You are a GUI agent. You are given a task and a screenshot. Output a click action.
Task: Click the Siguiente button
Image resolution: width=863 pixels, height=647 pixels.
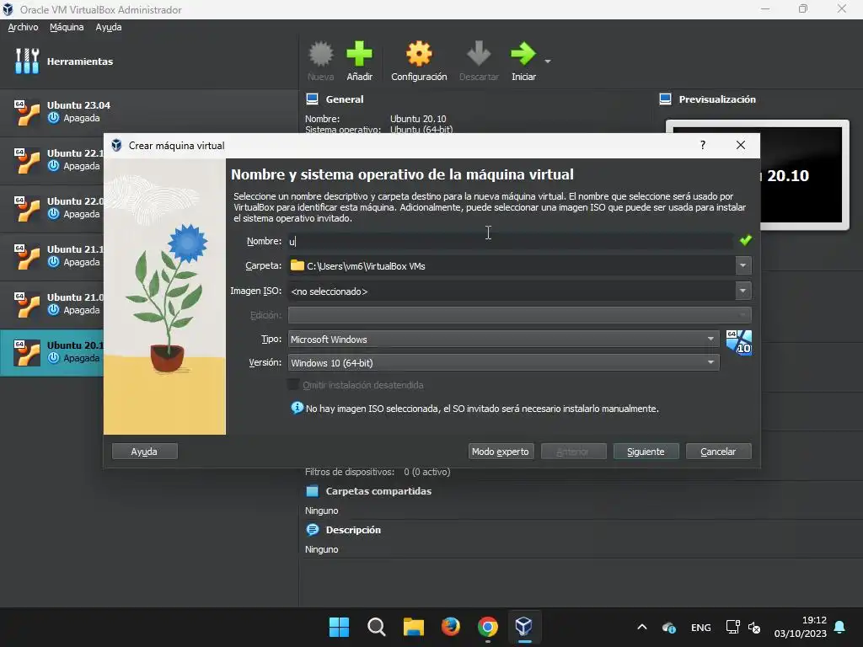pyautogui.click(x=646, y=452)
